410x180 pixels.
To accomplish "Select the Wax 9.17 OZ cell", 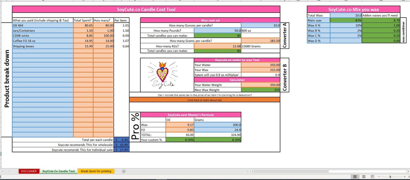I will [180, 125].
